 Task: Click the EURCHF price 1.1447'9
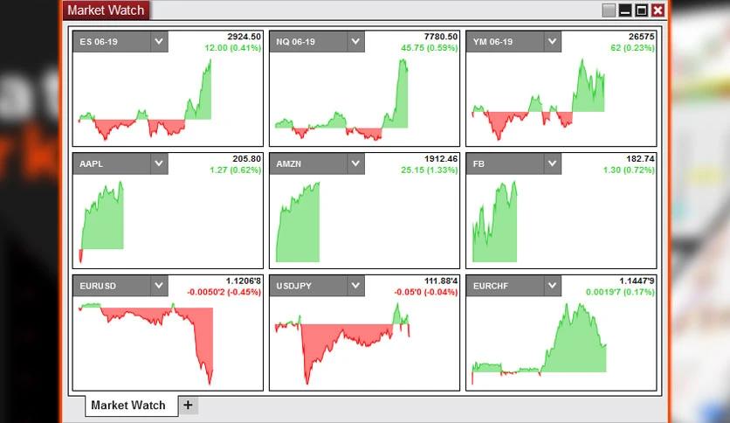coord(637,281)
